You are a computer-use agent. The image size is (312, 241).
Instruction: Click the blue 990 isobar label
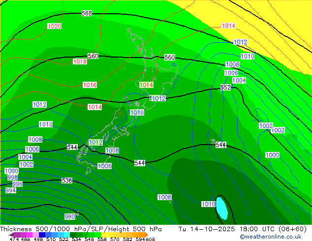70,216
